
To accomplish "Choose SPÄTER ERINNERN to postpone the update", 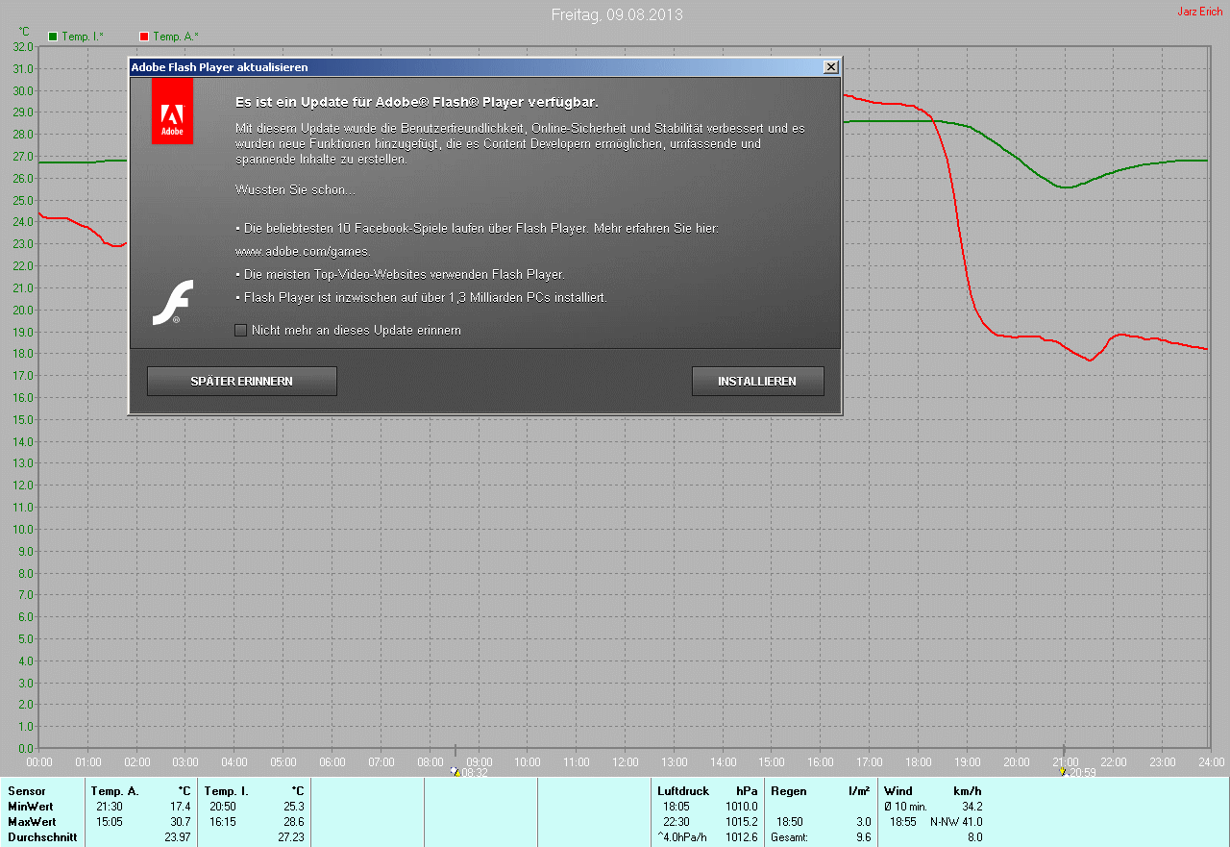I will pyautogui.click(x=242, y=382).
